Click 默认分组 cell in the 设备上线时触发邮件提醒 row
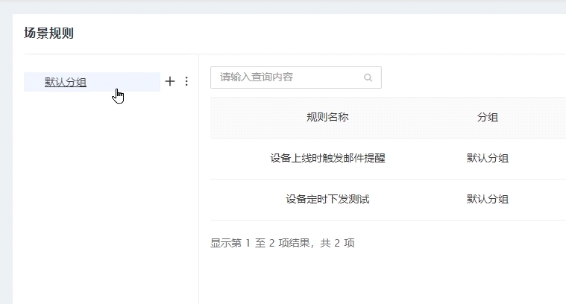This screenshot has height=304, width=566. [x=488, y=158]
